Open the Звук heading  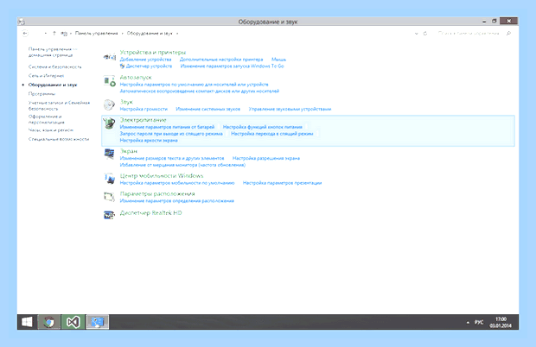(126, 102)
